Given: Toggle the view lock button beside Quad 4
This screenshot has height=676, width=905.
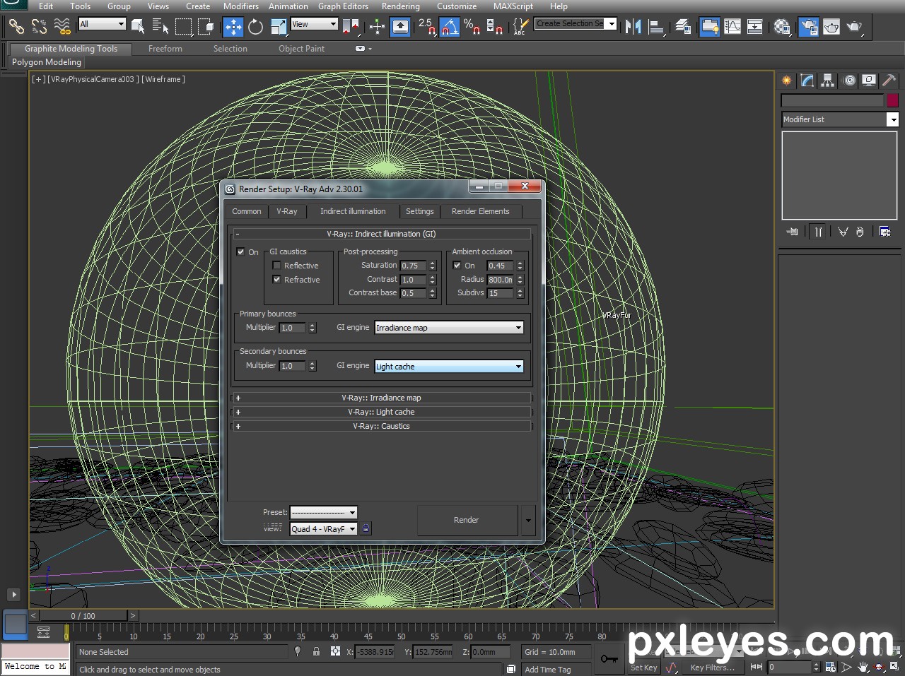Looking at the screenshot, I should pos(366,528).
